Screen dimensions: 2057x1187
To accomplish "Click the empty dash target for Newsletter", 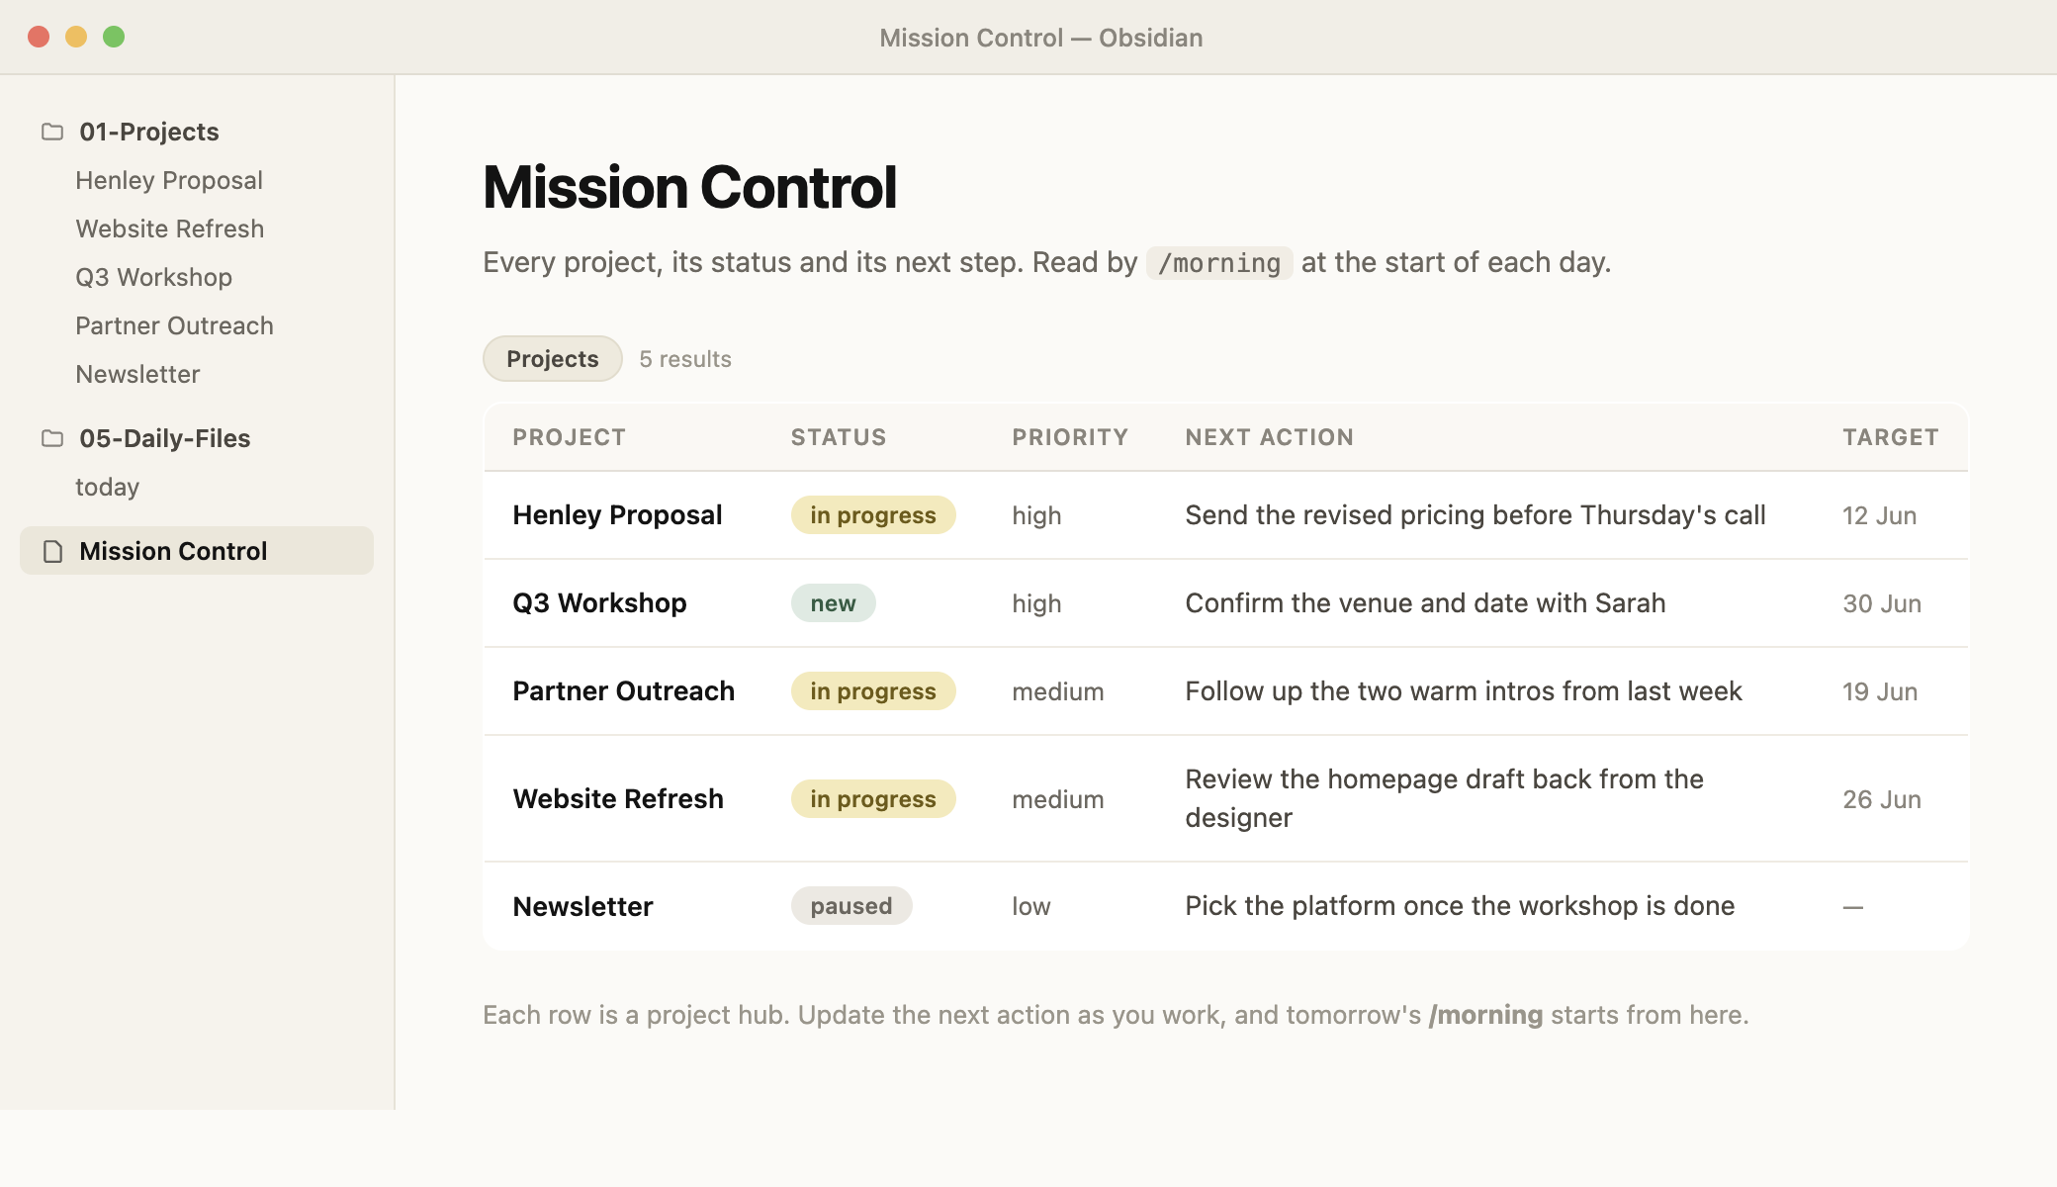I will 1853,907.
